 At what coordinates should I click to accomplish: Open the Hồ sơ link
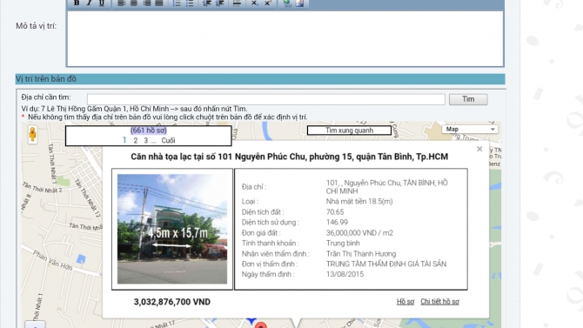click(x=405, y=302)
